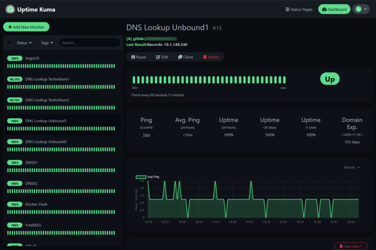The width and height of the screenshot is (376, 250).
Task: Click the main heartbeat bar
Action: [209, 80]
